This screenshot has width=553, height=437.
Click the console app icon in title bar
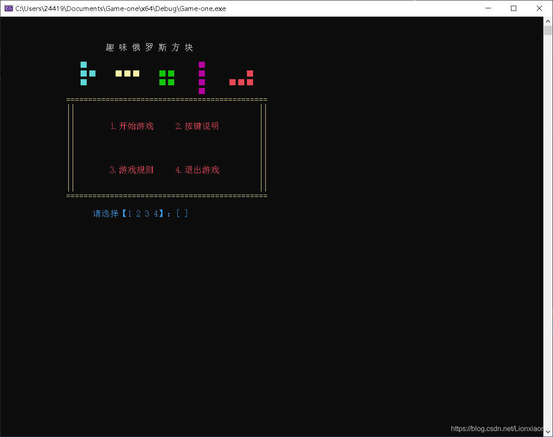tap(8, 8)
